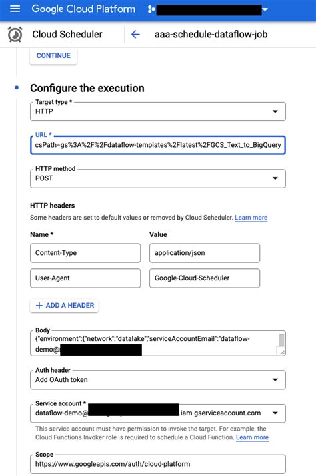Open Learn more link under Service account
This screenshot has width=316, height=476.
click(x=252, y=437)
